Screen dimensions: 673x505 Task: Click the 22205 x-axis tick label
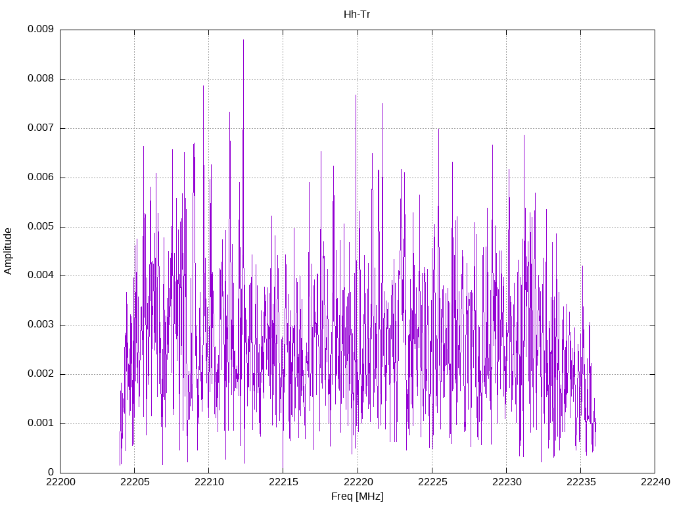(x=135, y=482)
